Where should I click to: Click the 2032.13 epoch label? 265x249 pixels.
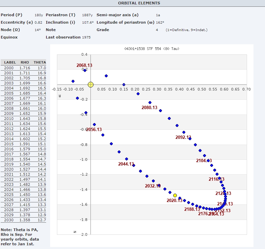tap(152, 186)
